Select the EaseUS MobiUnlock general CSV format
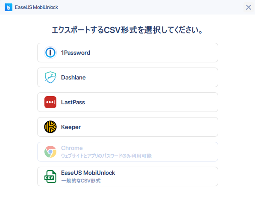Image resolution: width=255 pixels, height=197 pixels. point(128,176)
